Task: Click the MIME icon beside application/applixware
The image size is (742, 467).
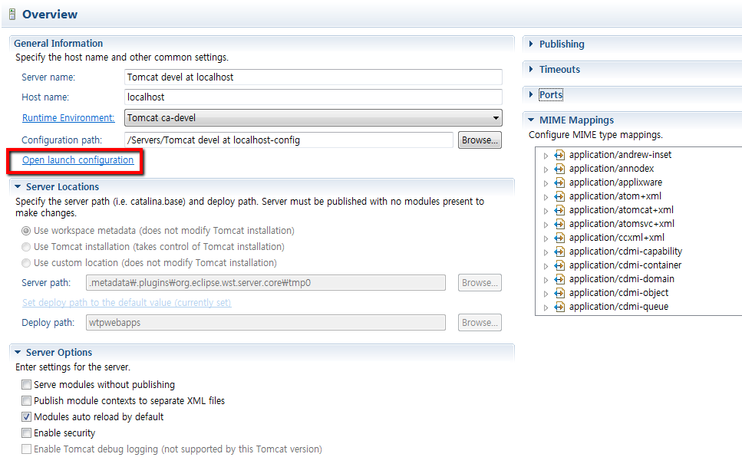Action: tap(559, 183)
